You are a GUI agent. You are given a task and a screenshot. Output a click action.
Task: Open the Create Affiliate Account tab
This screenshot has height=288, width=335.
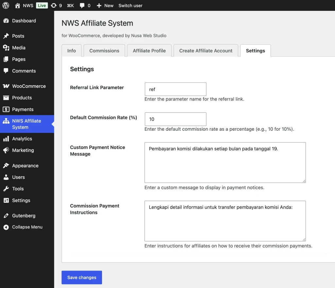tap(206, 51)
